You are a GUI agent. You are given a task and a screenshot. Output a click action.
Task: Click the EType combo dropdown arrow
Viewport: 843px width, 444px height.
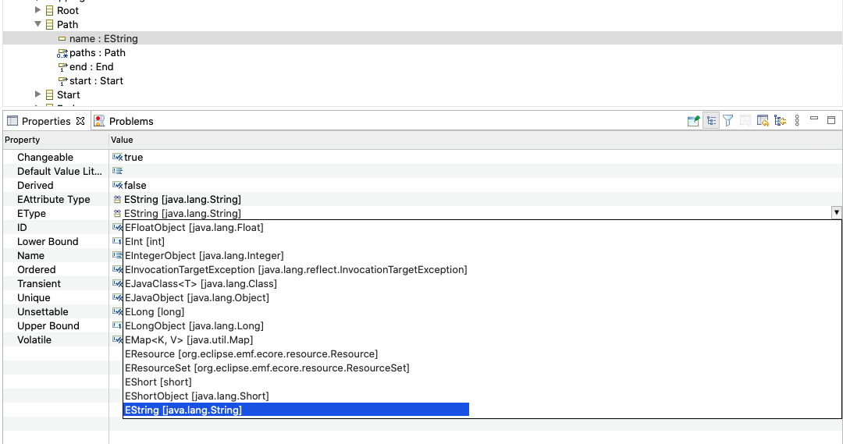836,212
